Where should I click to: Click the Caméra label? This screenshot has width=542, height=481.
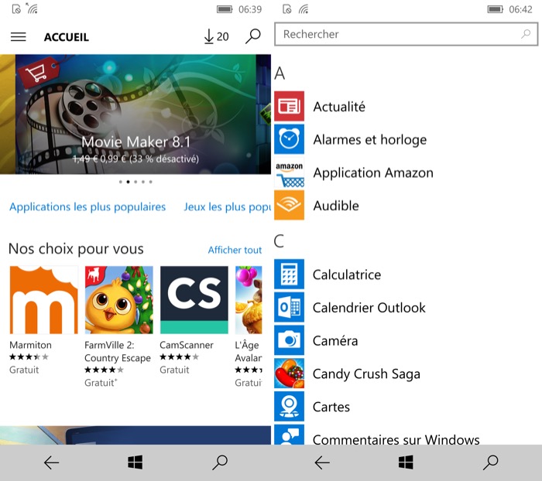[x=335, y=341]
